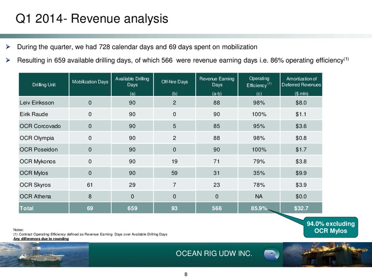Click total revenue earning days 566

coord(217,208)
